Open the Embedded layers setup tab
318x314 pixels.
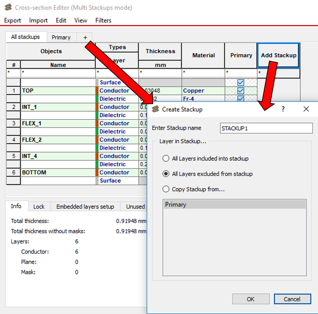[85, 206]
